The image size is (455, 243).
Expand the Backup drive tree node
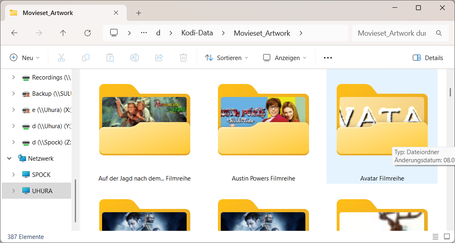[x=13, y=94]
